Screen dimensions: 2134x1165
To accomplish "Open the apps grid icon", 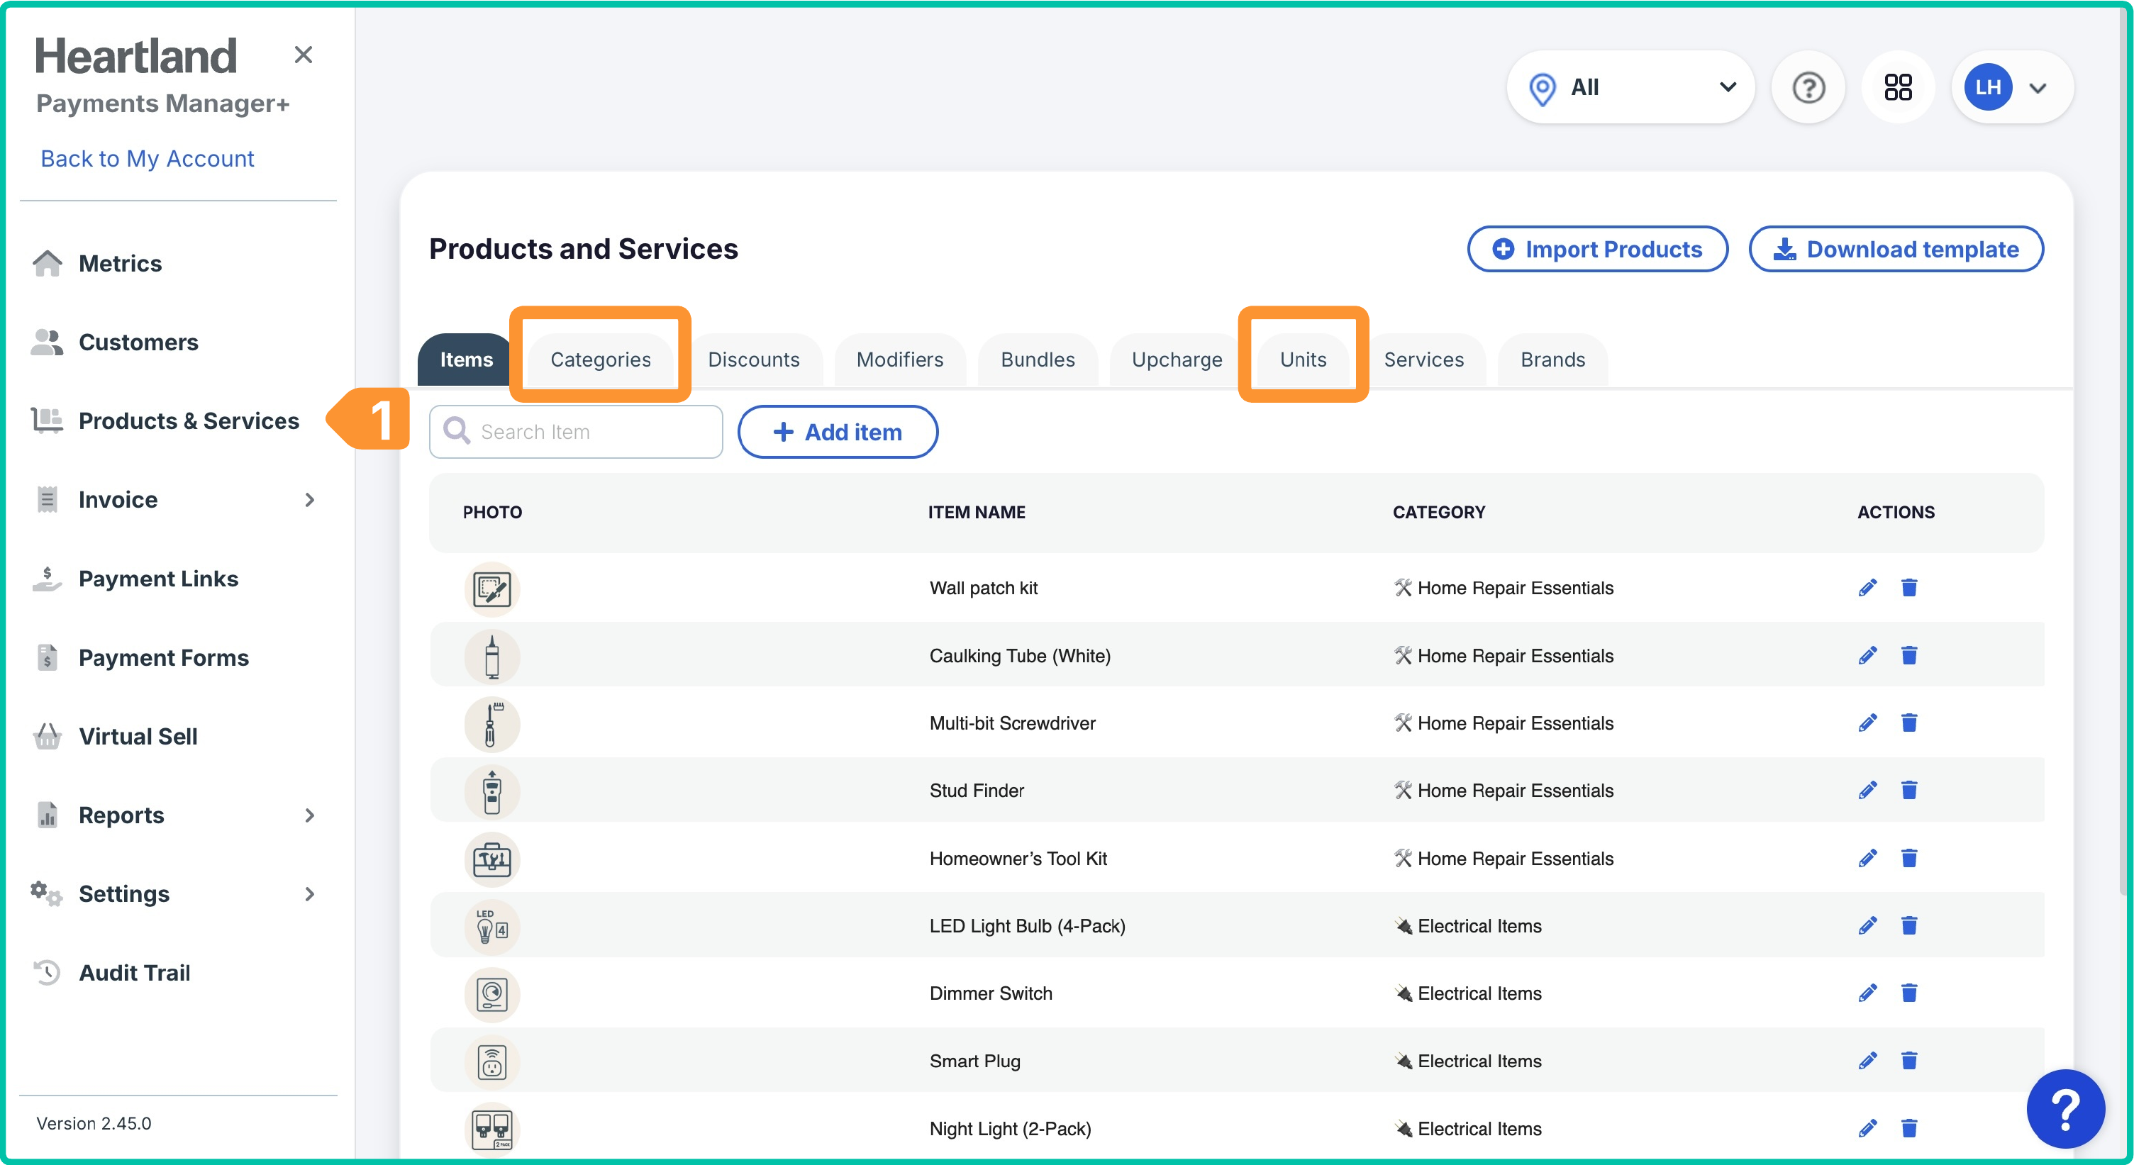I will tap(1898, 87).
